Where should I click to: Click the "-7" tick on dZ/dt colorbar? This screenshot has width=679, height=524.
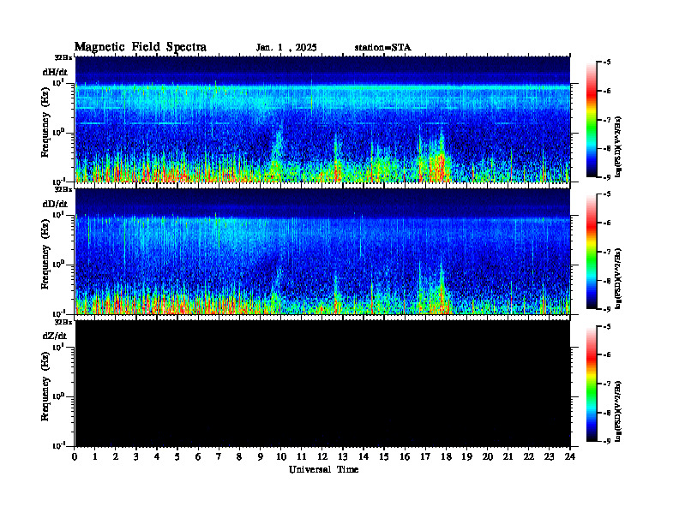608,384
